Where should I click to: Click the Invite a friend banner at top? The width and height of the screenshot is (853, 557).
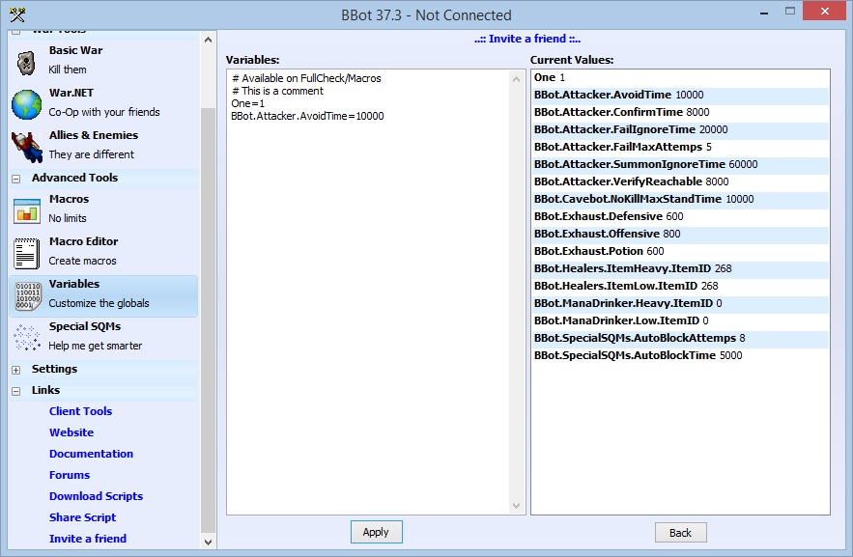pos(527,40)
